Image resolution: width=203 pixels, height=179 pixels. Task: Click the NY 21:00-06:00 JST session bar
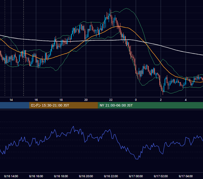150,105
